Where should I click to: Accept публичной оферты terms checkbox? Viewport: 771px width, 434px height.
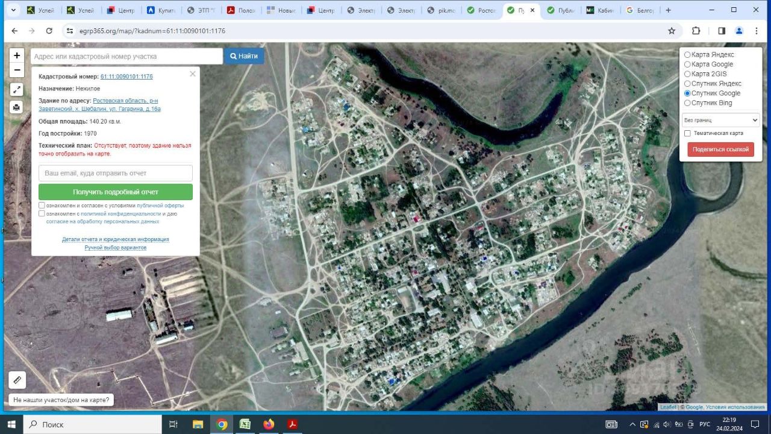click(42, 206)
